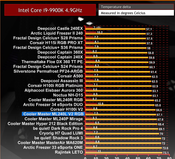Click the 61.4 temperature value

click(x=154, y=72)
